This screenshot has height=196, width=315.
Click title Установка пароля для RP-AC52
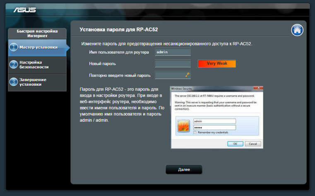pyautogui.click(x=119, y=30)
